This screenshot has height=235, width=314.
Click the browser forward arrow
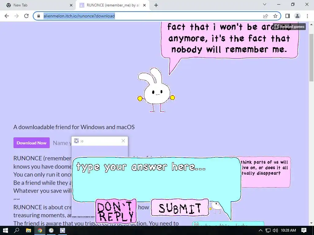pyautogui.click(x=17, y=16)
